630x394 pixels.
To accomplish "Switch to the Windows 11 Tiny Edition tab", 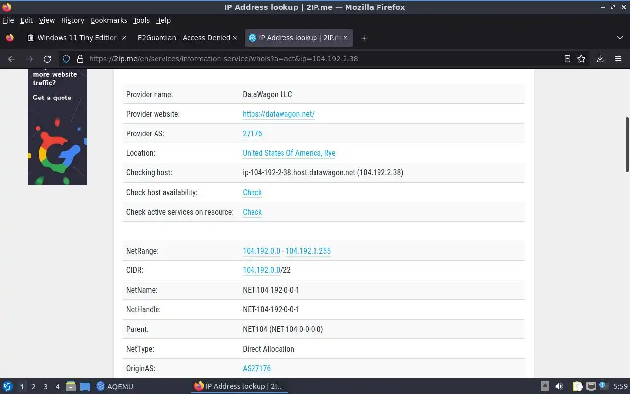I will [x=77, y=38].
